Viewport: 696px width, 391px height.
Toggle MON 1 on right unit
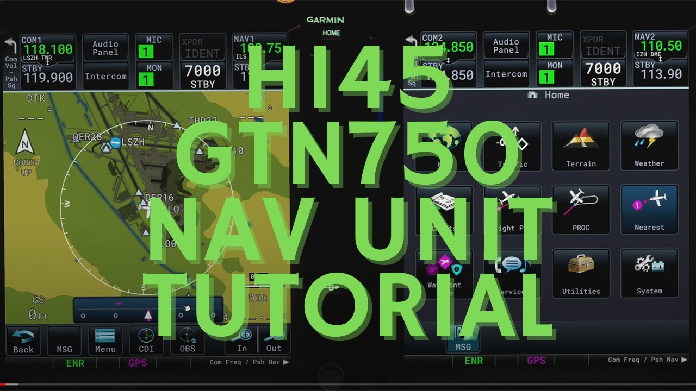[x=555, y=73]
